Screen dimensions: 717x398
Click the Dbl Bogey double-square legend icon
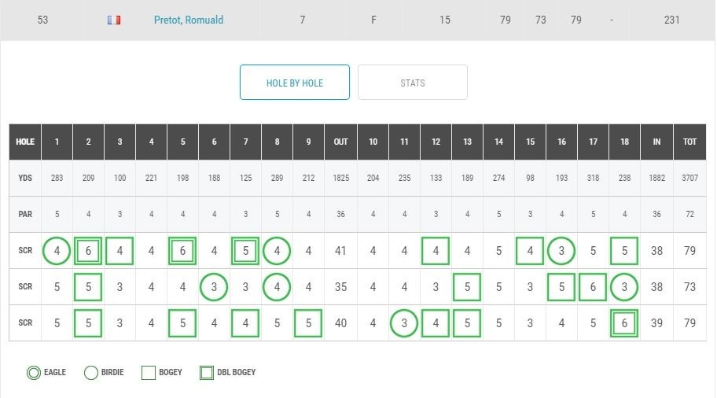(x=207, y=372)
